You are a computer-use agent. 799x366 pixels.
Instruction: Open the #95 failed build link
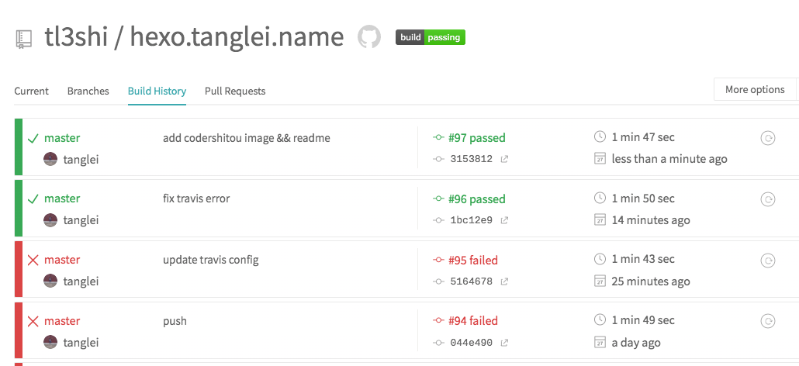472,261
